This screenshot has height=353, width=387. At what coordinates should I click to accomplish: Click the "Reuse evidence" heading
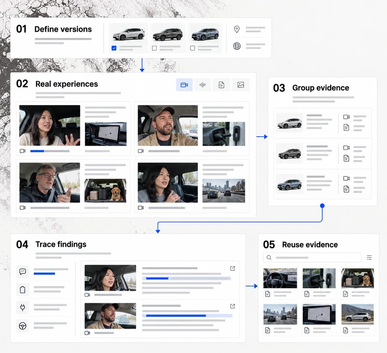[x=310, y=245]
